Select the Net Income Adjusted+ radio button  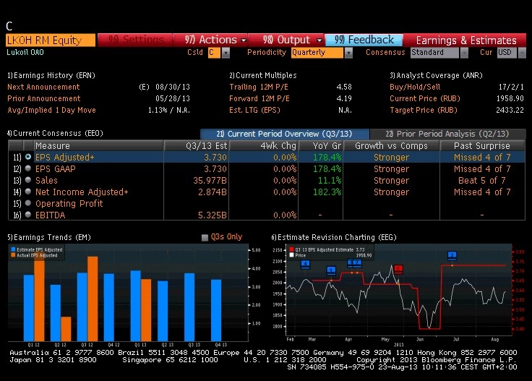pos(28,192)
